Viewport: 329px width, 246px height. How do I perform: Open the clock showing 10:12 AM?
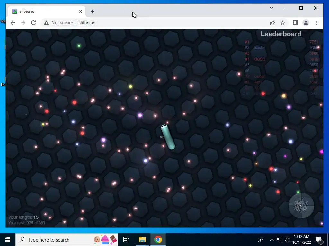[301, 240]
